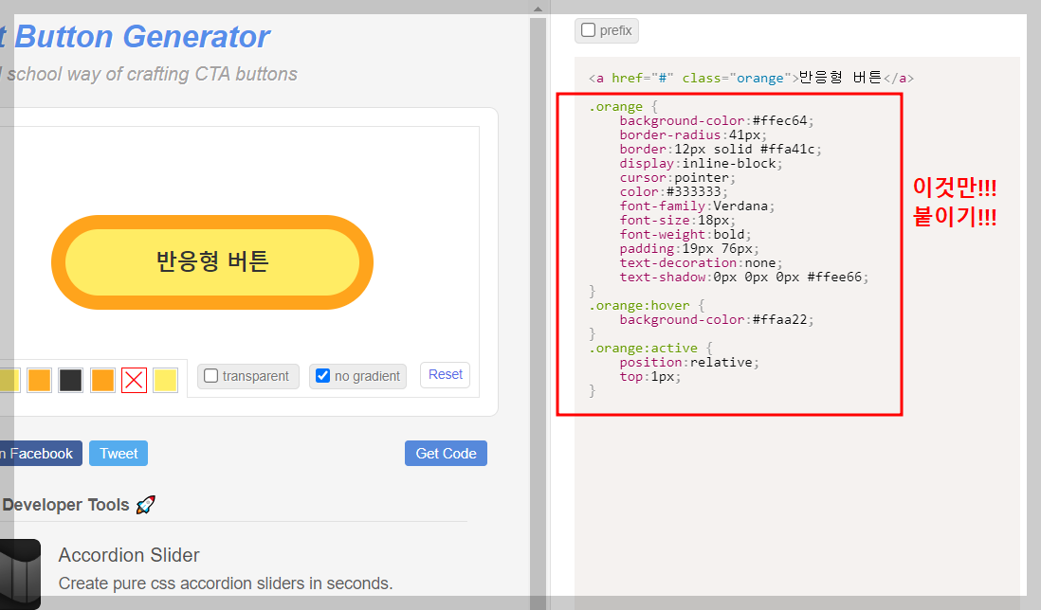Click the .orange:hover selector line

click(647, 306)
